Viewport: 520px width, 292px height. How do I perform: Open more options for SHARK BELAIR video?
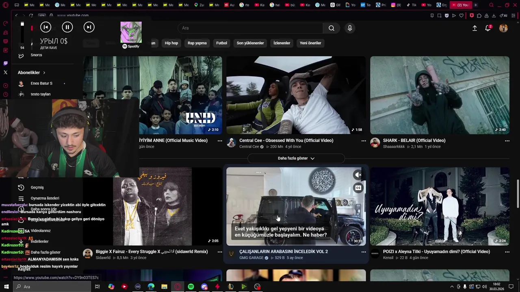[x=507, y=141]
